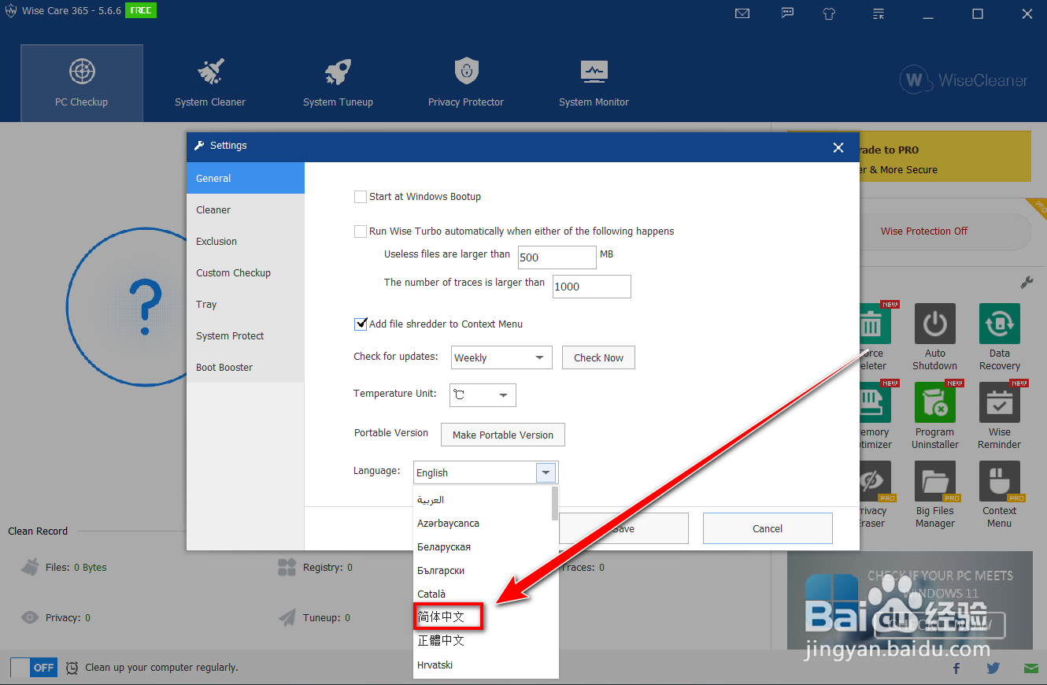Open the Tray settings tab
The width and height of the screenshot is (1047, 685).
pos(245,304)
